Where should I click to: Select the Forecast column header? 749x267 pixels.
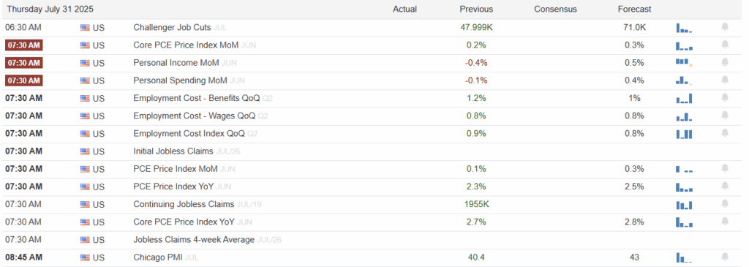pos(634,9)
